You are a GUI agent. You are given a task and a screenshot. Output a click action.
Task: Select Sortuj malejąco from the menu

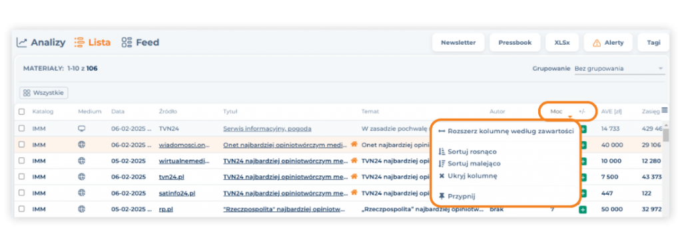tap(470, 163)
